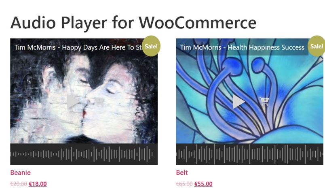Click the Sale! badge on Beanie product
The width and height of the screenshot is (325, 194).
[x=151, y=46]
